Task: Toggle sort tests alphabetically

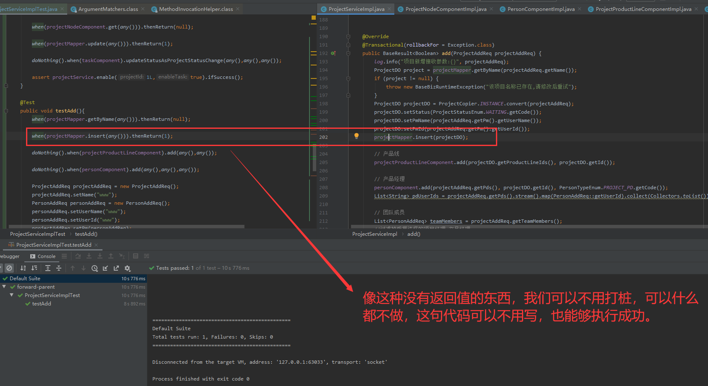Action: pyautogui.click(x=23, y=268)
